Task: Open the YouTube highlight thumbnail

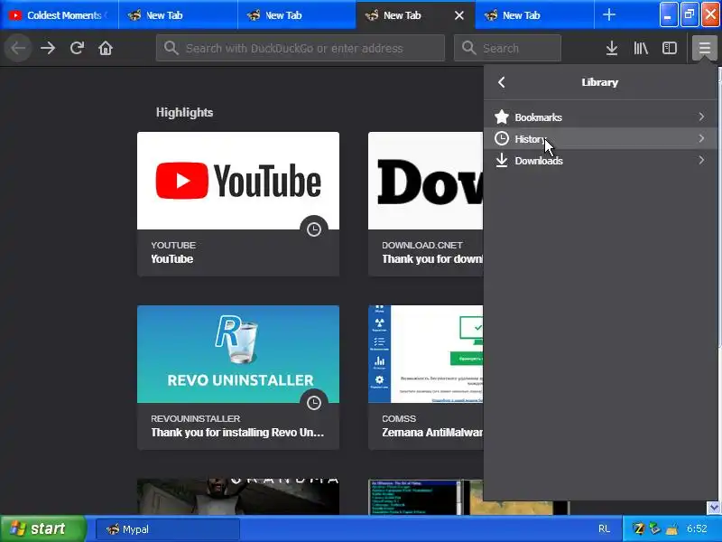Action: pos(238,181)
